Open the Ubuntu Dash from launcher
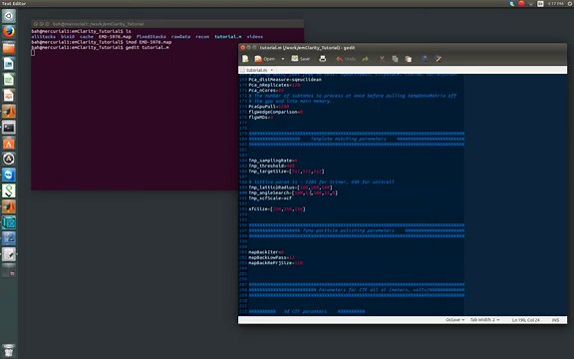The height and width of the screenshot is (359, 574). pyautogui.click(x=9, y=16)
